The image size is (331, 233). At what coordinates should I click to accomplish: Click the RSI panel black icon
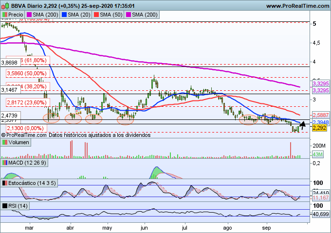pyautogui.click(x=5, y=206)
